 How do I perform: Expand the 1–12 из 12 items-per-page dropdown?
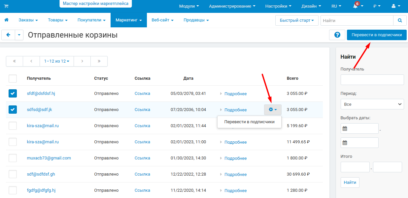57,61
